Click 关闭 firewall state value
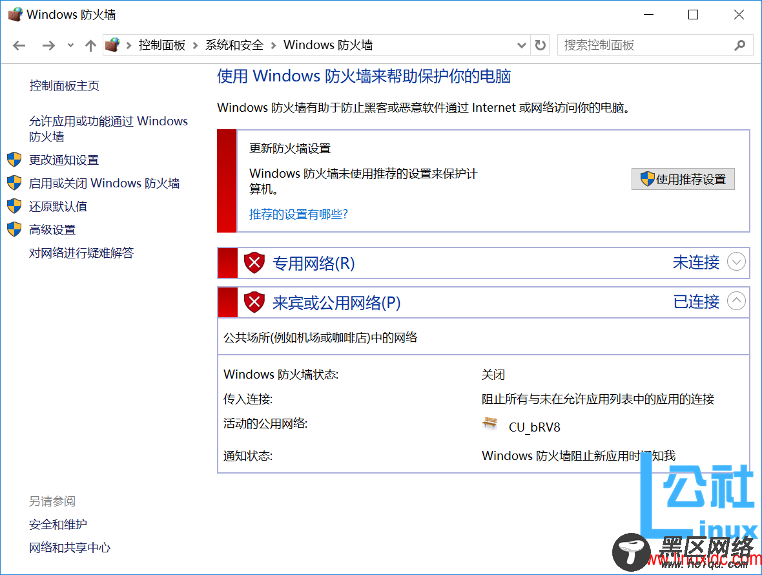Image resolution: width=762 pixels, height=575 pixels. click(x=493, y=375)
